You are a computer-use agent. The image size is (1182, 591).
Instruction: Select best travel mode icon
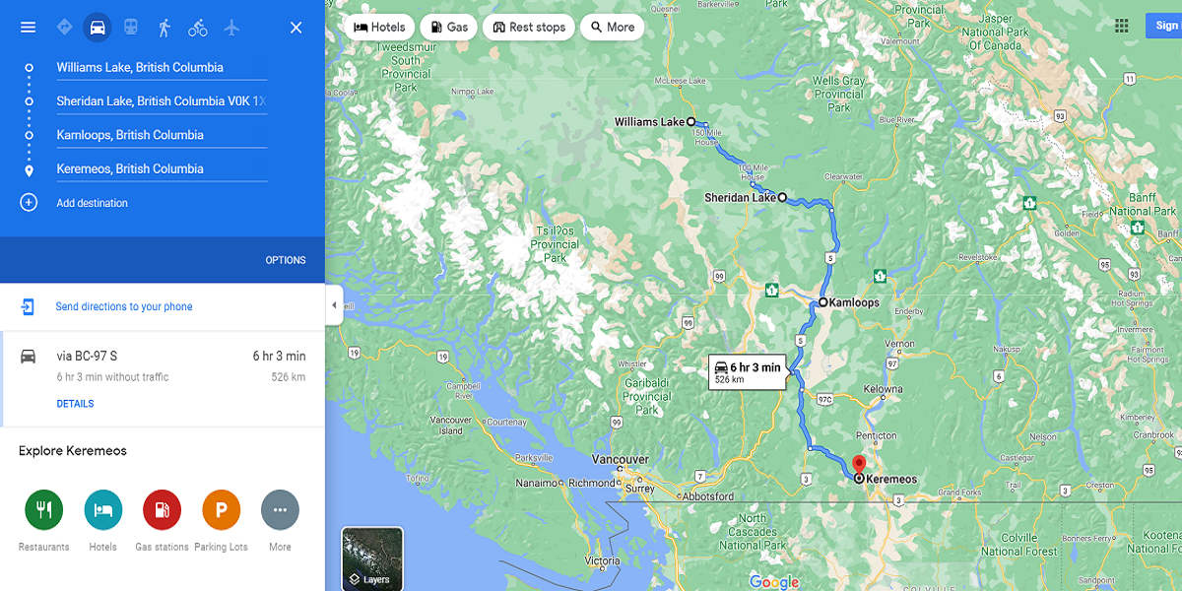click(x=64, y=28)
